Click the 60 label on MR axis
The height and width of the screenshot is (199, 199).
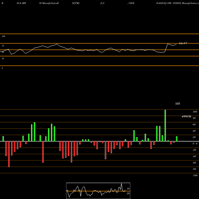[x=194, y=125]
